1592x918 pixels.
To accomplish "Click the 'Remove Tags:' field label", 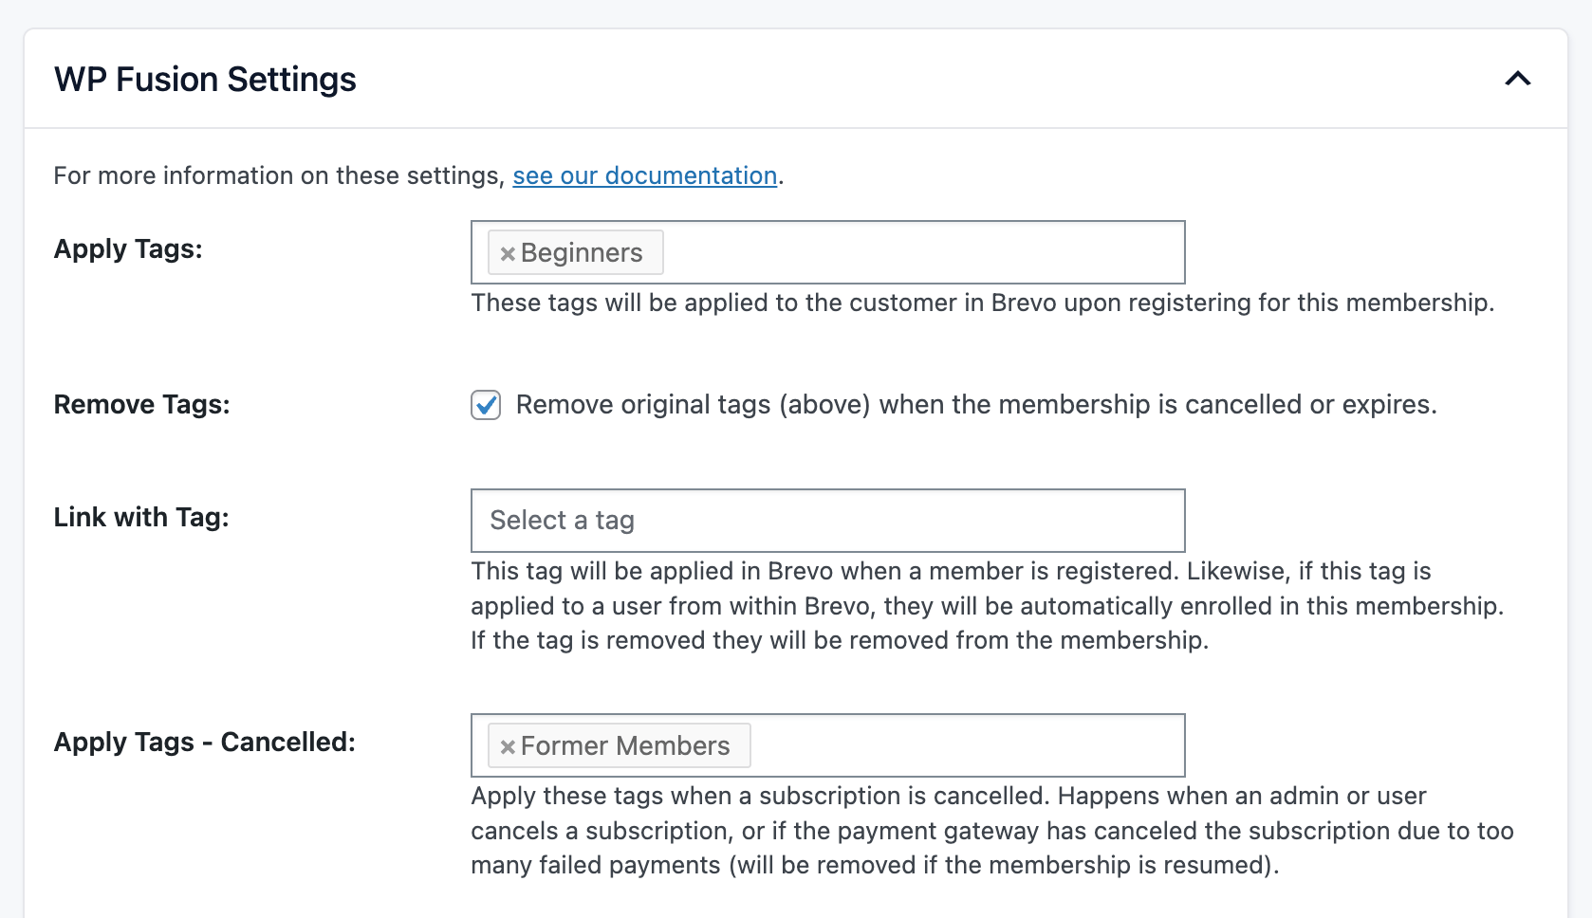I will (141, 405).
